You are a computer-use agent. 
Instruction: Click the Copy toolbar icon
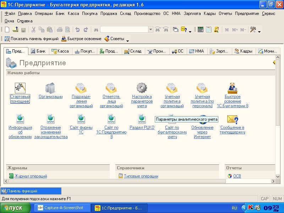[42, 29]
